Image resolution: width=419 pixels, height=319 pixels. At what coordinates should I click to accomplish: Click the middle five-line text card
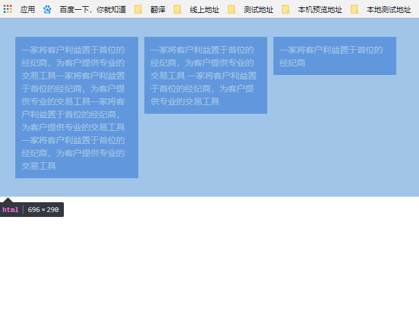click(x=206, y=75)
